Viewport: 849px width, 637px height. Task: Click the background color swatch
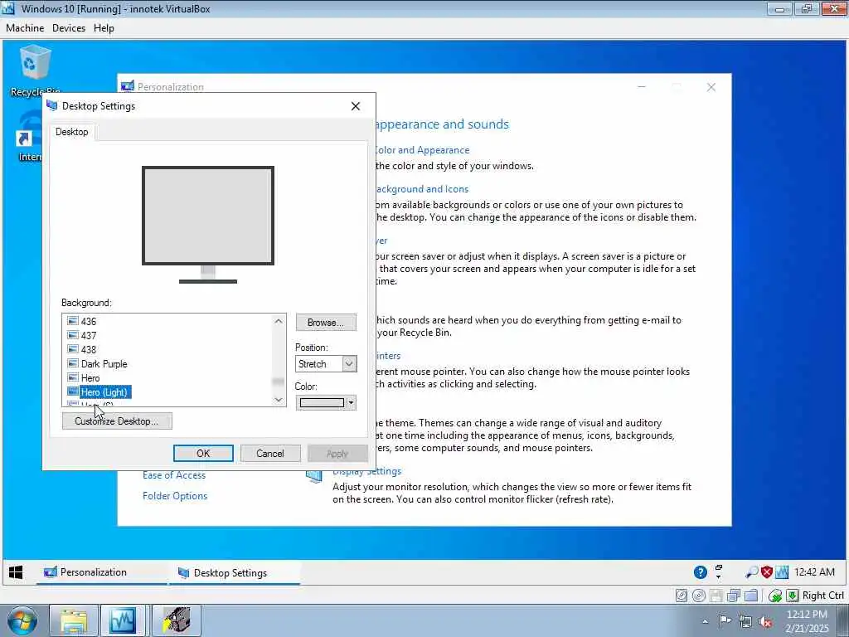tap(322, 402)
